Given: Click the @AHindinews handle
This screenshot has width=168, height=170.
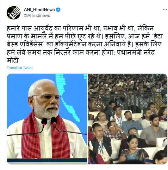Looking at the screenshot, I should click(37, 15).
